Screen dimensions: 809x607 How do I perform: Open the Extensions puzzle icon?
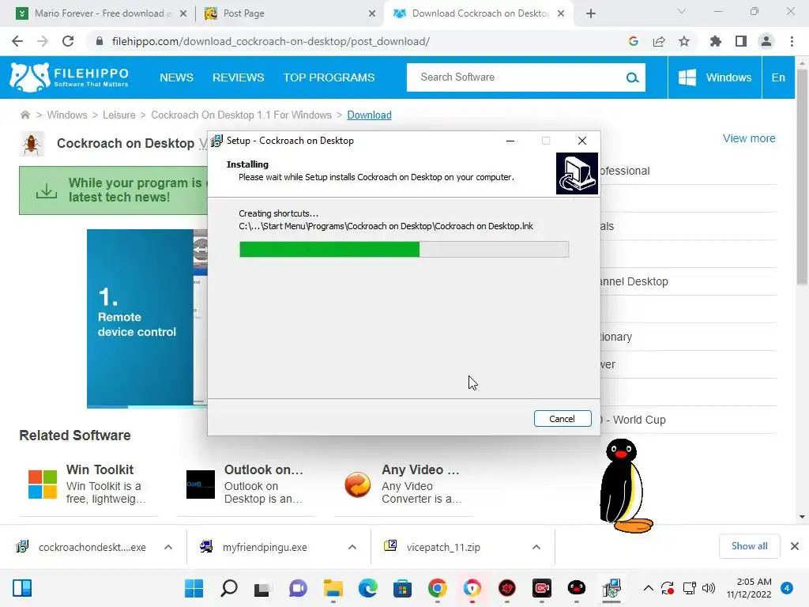point(715,41)
